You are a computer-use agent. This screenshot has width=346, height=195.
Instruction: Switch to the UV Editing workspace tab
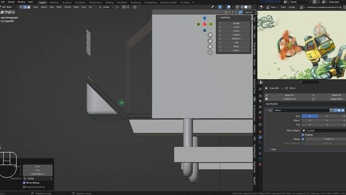pos(80,3)
